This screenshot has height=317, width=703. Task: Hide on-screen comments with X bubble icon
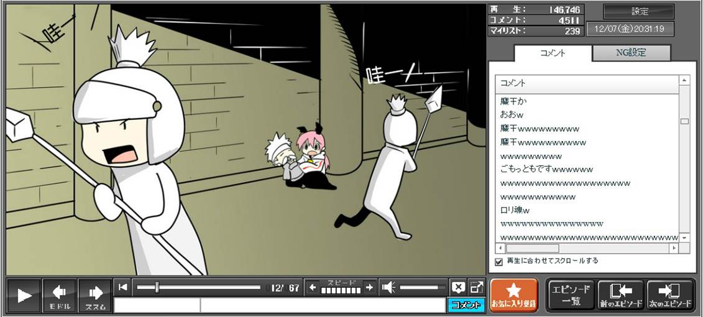(458, 287)
